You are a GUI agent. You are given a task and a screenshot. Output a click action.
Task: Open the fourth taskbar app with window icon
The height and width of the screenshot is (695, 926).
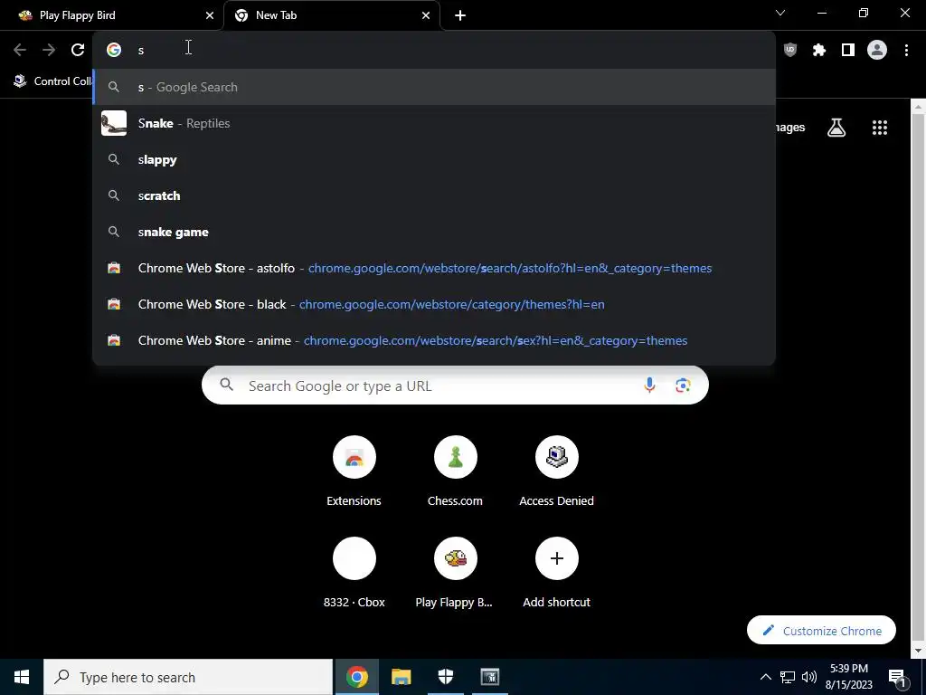coord(489,677)
